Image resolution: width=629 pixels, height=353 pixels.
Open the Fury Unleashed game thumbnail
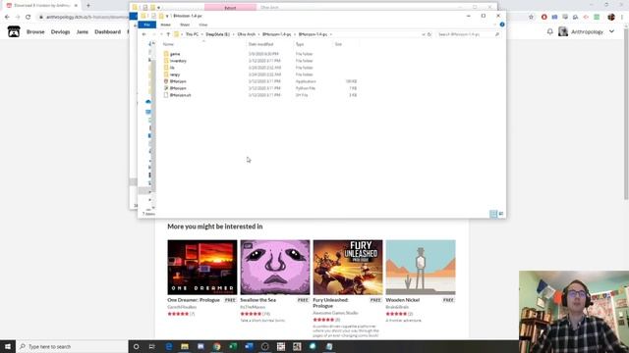[x=348, y=268]
